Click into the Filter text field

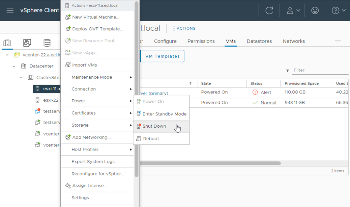point(320,70)
